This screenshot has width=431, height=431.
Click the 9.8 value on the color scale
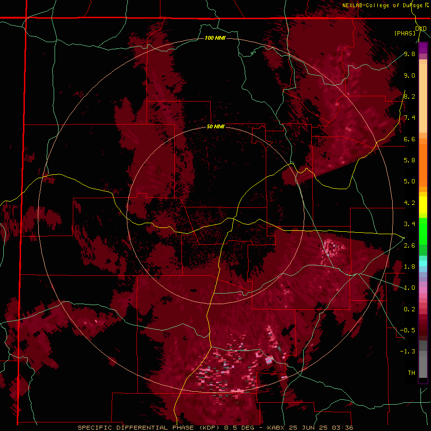pyautogui.click(x=409, y=54)
